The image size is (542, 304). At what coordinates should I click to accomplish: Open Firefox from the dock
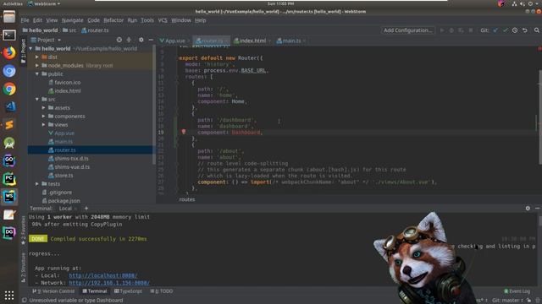click(x=9, y=52)
